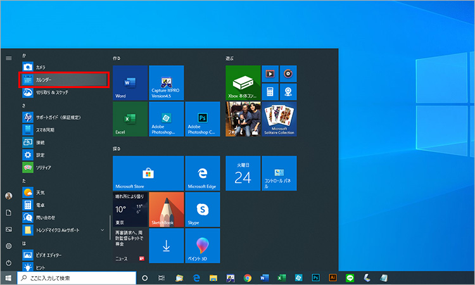Launch the Word tile
The width and height of the screenshot is (475, 285).
tap(130, 82)
